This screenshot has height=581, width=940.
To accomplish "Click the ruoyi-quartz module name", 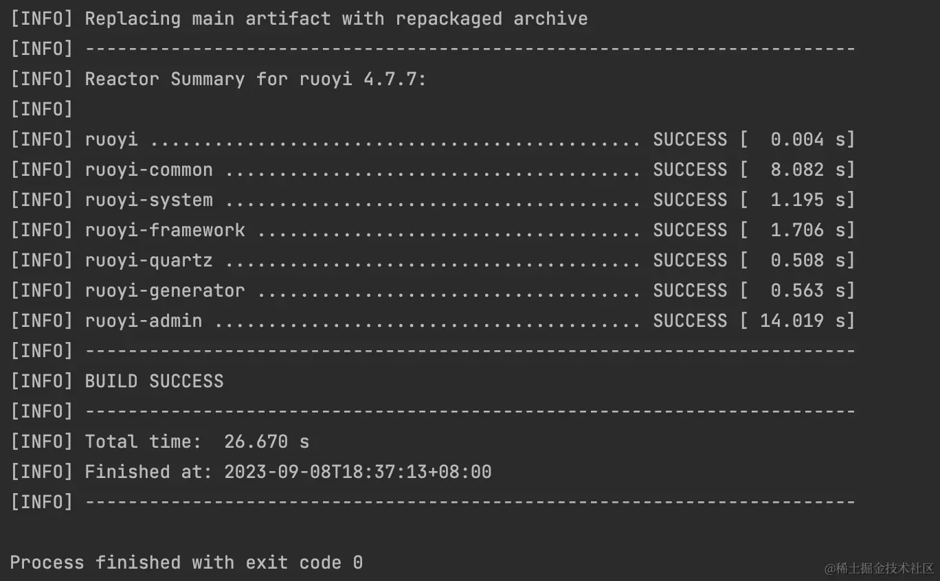I will click(x=148, y=260).
